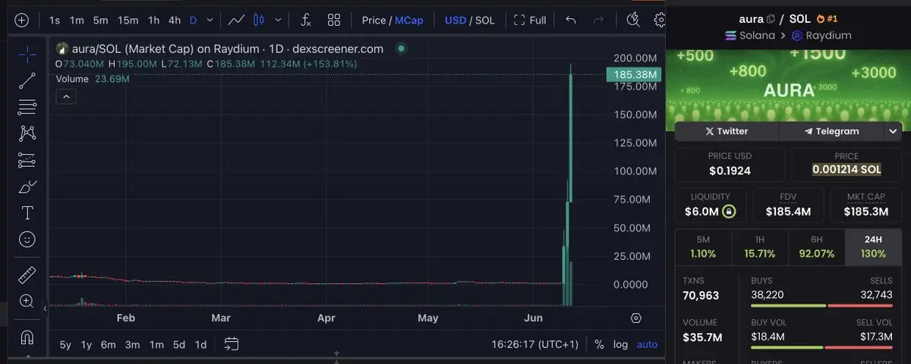Screen dimensions: 911x364
Task: Set the range to 5d
Action: (178, 344)
